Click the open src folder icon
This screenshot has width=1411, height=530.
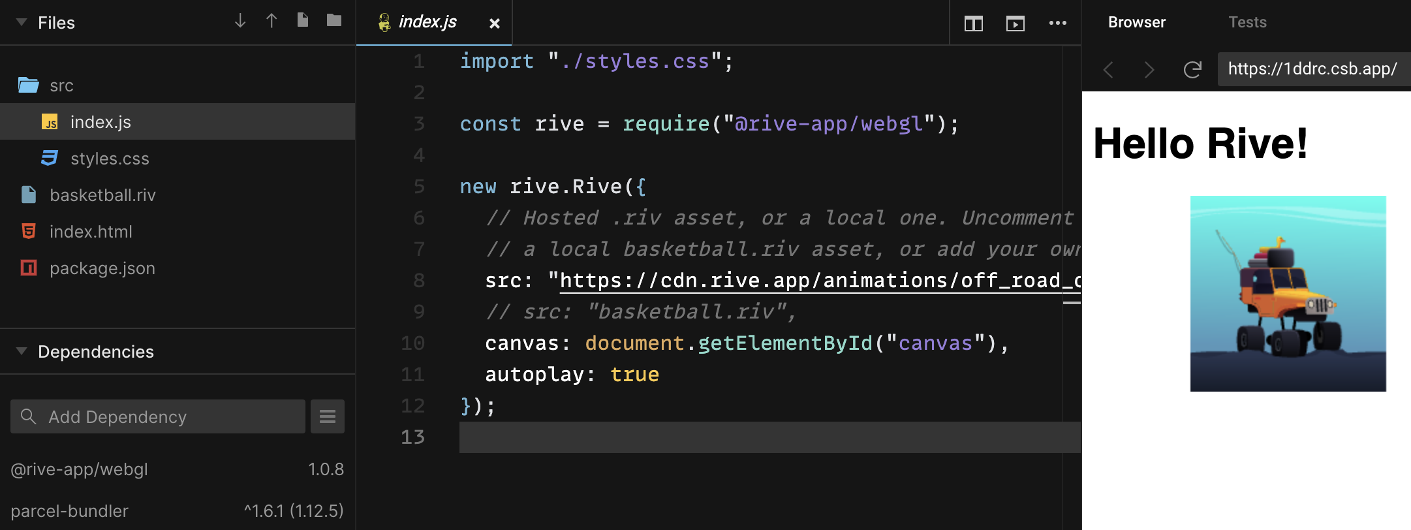click(x=28, y=86)
